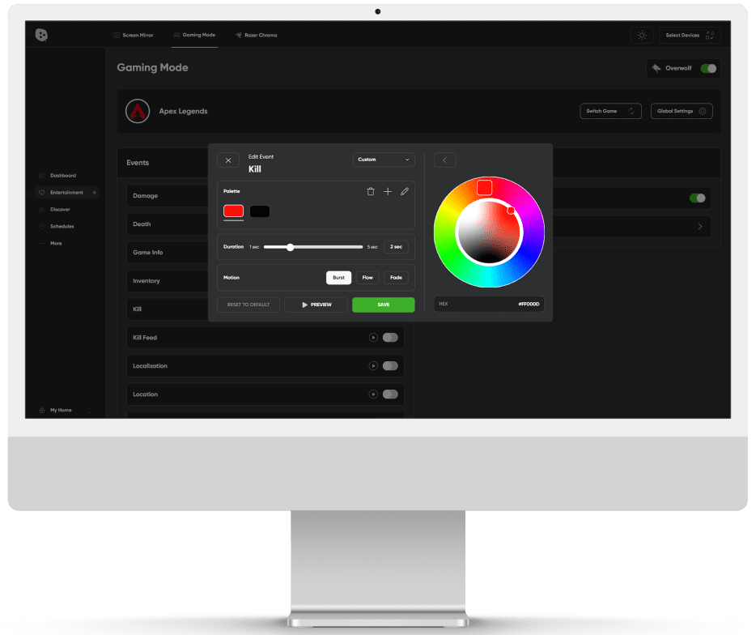Open Schedules in sidebar
Image resolution: width=756 pixels, height=635 pixels.
pyautogui.click(x=62, y=226)
